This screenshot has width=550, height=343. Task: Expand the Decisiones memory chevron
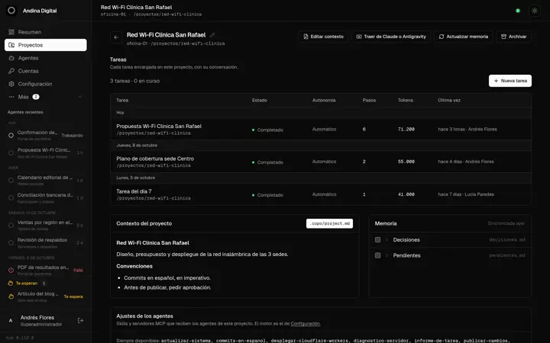coord(387,240)
